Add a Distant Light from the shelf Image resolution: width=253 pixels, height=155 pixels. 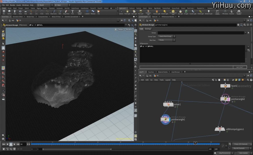pyautogui.click(x=165, y=12)
